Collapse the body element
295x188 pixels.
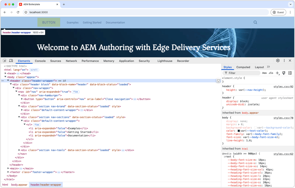(5, 77)
